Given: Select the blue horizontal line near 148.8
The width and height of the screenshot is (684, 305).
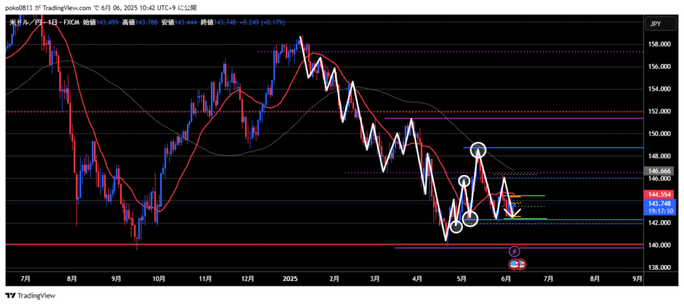Looking at the screenshot, I should (x=568, y=147).
